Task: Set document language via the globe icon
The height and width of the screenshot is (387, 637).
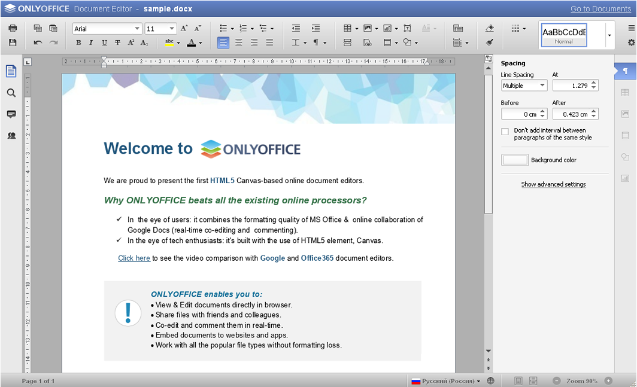Action: tap(491, 381)
